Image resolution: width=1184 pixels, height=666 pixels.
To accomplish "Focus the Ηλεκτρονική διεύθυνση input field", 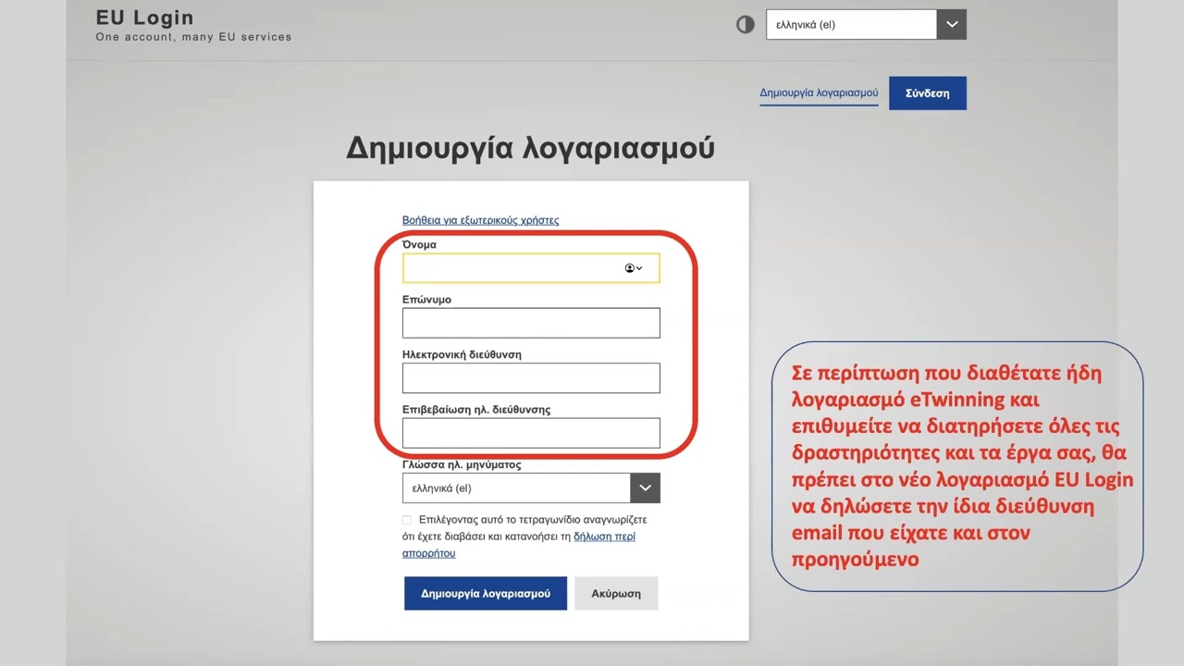I will click(531, 377).
